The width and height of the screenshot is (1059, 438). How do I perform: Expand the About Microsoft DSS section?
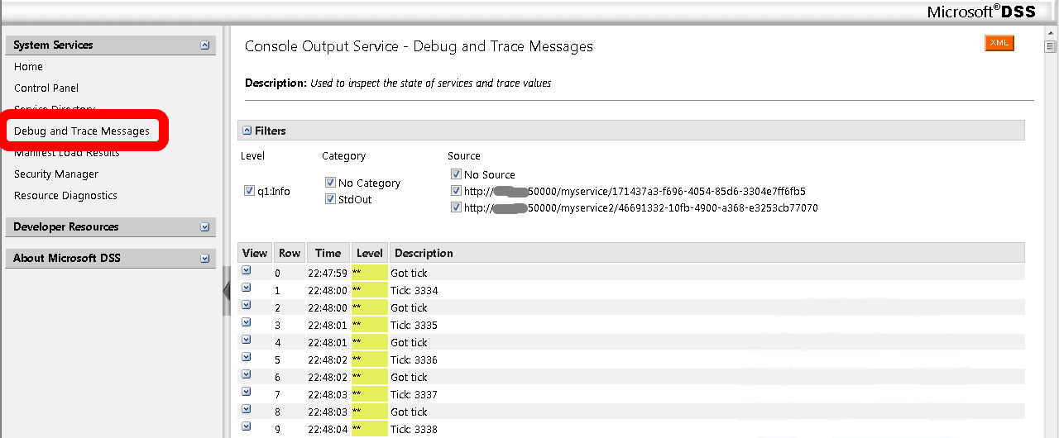coord(205,259)
